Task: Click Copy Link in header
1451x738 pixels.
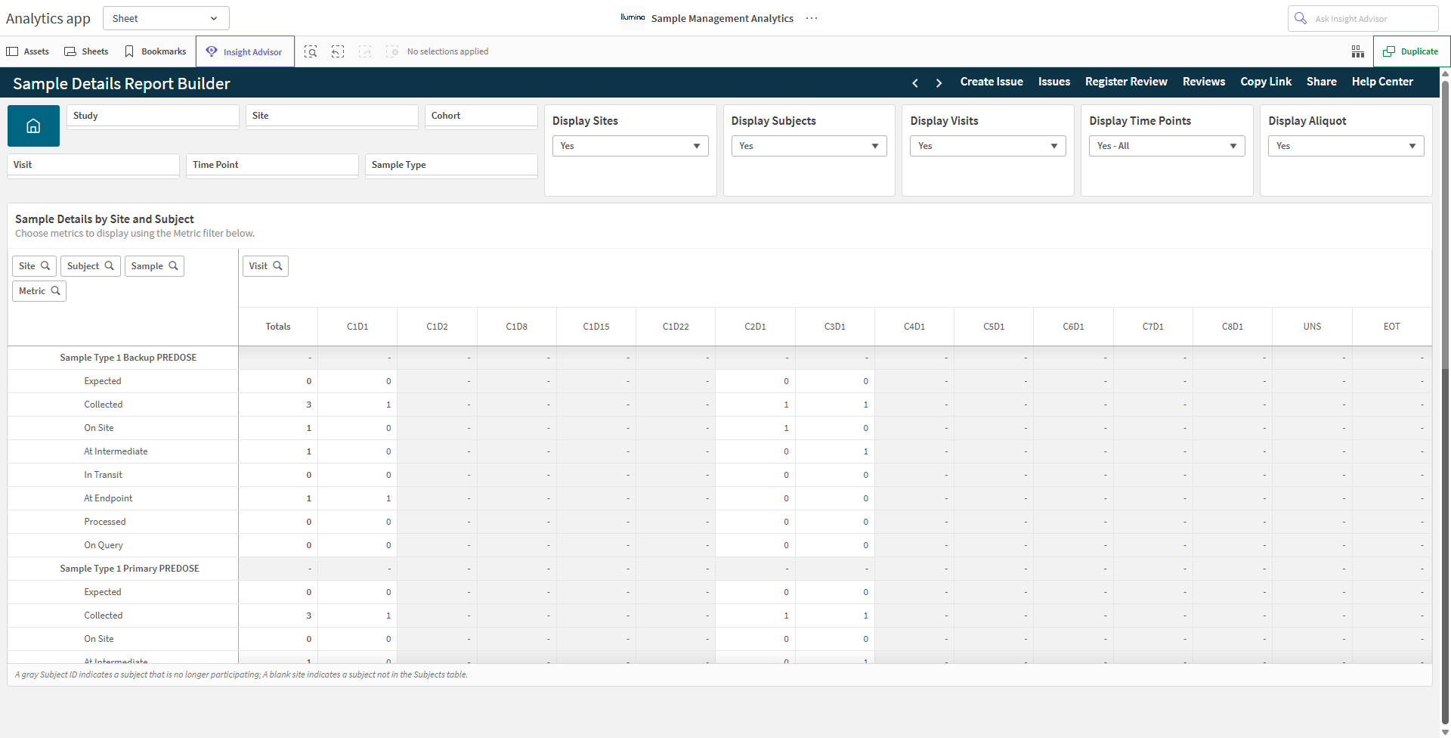Action: click(x=1266, y=82)
